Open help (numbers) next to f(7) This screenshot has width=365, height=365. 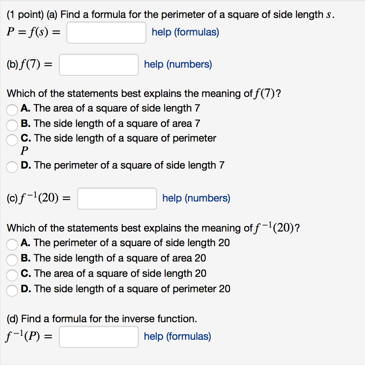click(178, 64)
